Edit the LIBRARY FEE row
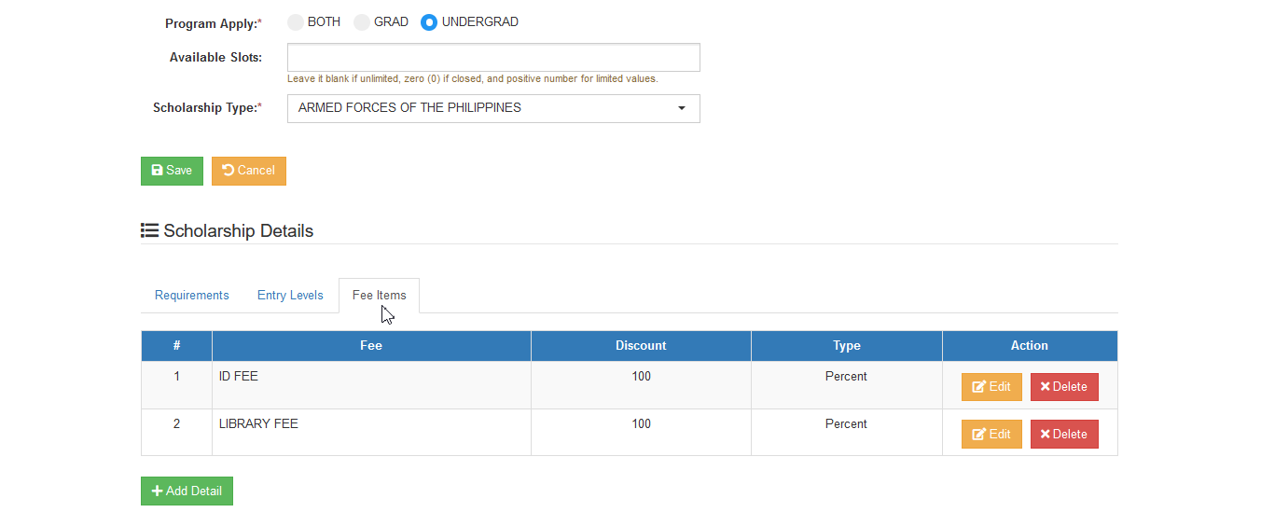 click(991, 434)
